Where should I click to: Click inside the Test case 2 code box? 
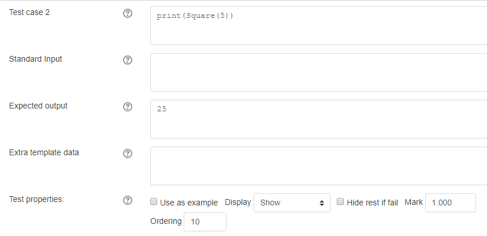coord(319,26)
